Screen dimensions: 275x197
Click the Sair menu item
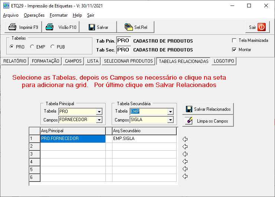[x=91, y=15]
